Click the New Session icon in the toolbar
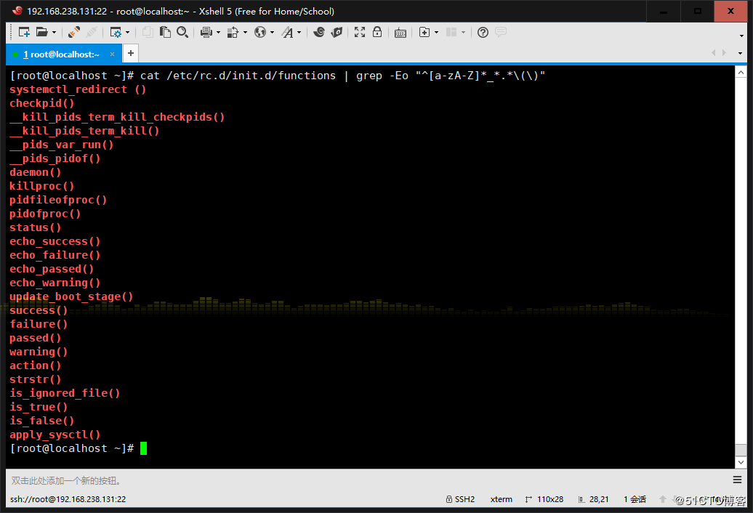 [x=24, y=32]
